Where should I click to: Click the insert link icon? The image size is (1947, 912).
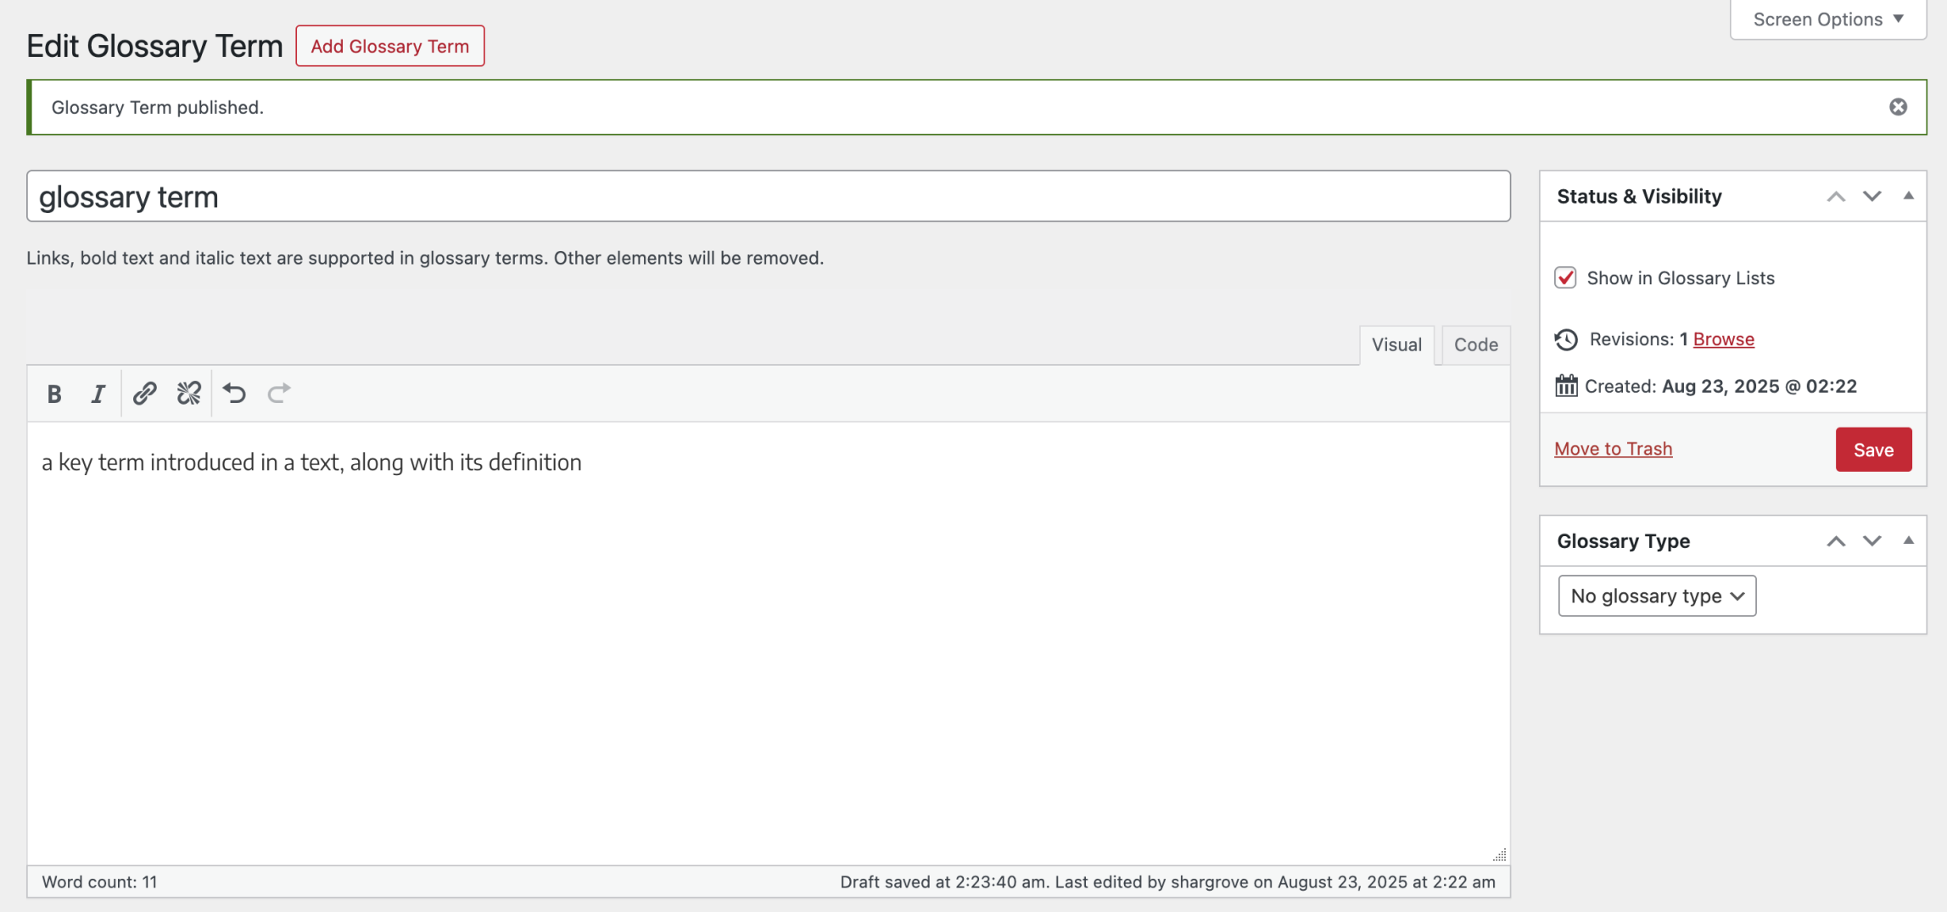pos(144,394)
